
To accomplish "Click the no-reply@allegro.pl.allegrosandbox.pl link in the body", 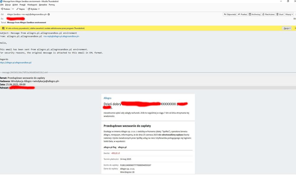I will pos(61,36).
